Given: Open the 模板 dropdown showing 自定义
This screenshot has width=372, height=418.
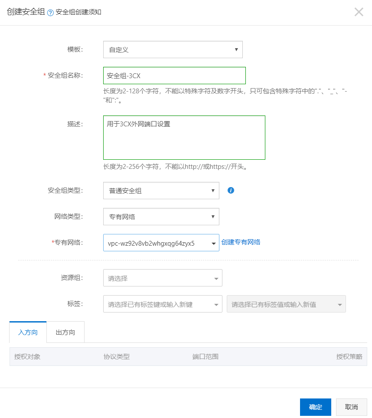Looking at the screenshot, I should [173, 49].
